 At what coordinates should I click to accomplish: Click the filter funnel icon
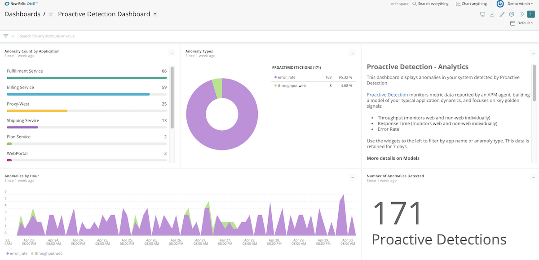(x=6, y=36)
